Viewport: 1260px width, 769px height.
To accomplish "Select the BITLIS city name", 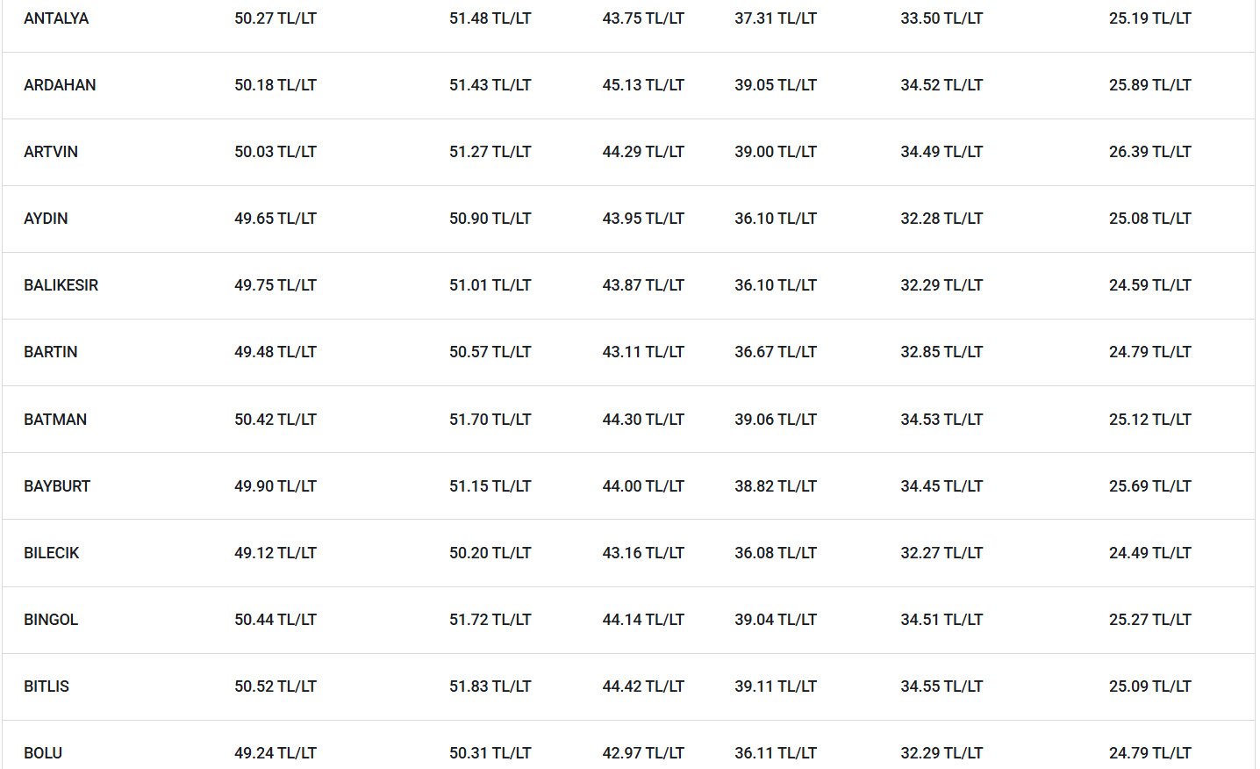I will click(x=47, y=686).
